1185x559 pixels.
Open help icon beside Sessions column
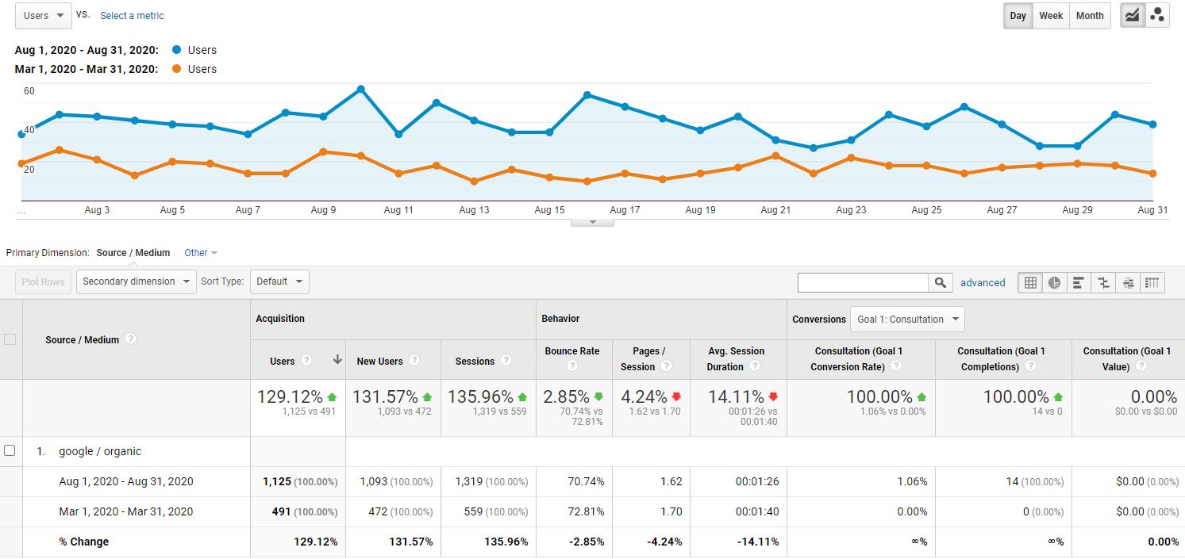click(506, 361)
